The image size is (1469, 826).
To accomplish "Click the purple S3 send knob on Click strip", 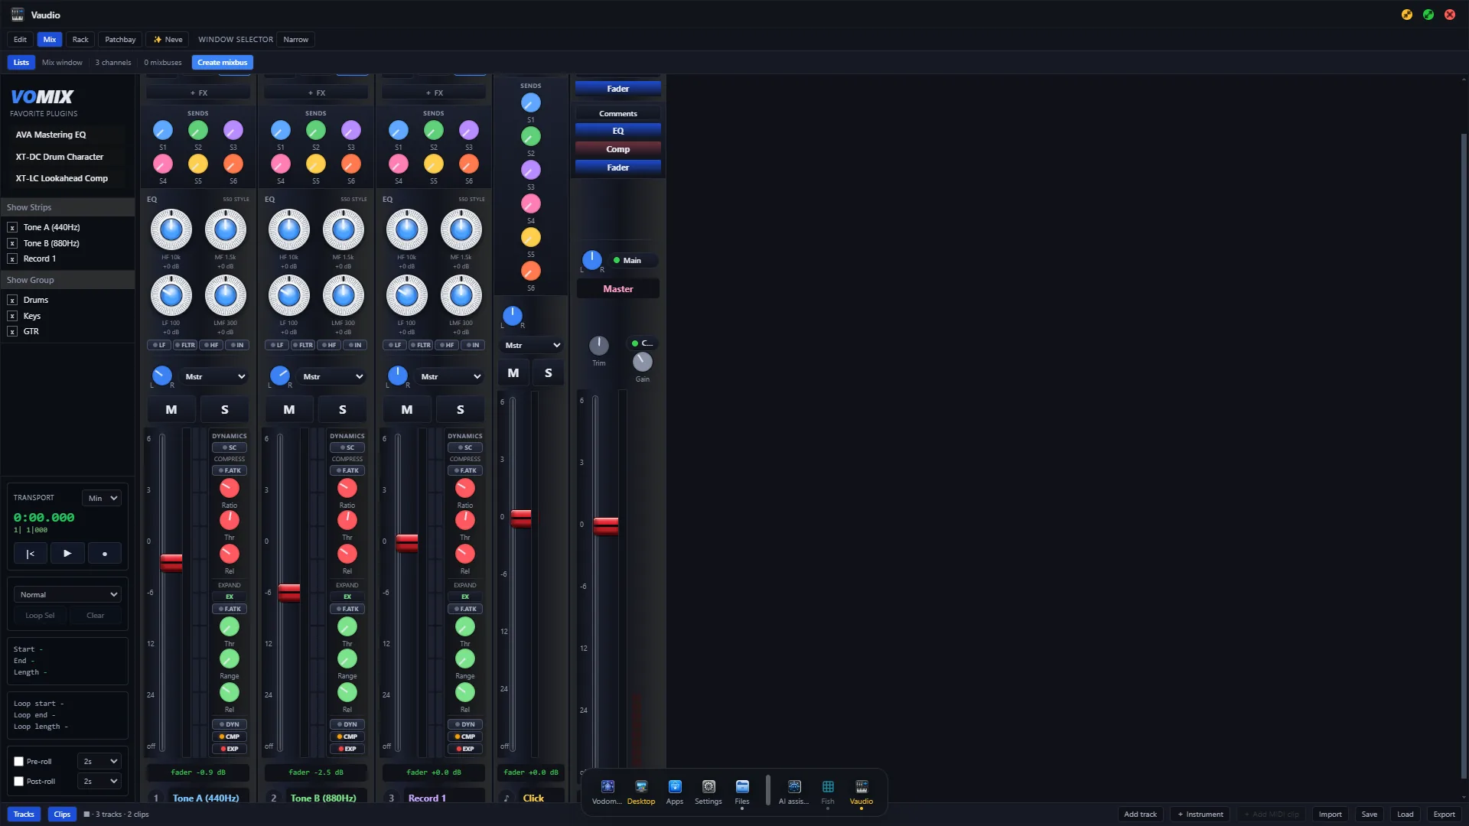I will 530,170.
